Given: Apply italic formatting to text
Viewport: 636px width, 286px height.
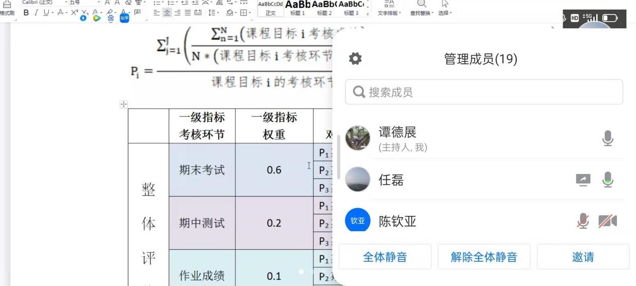Looking at the screenshot, I should point(36,13).
